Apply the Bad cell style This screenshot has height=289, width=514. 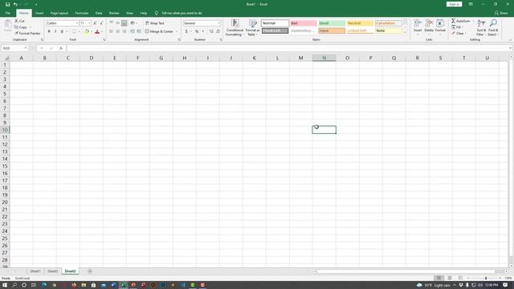coord(304,23)
